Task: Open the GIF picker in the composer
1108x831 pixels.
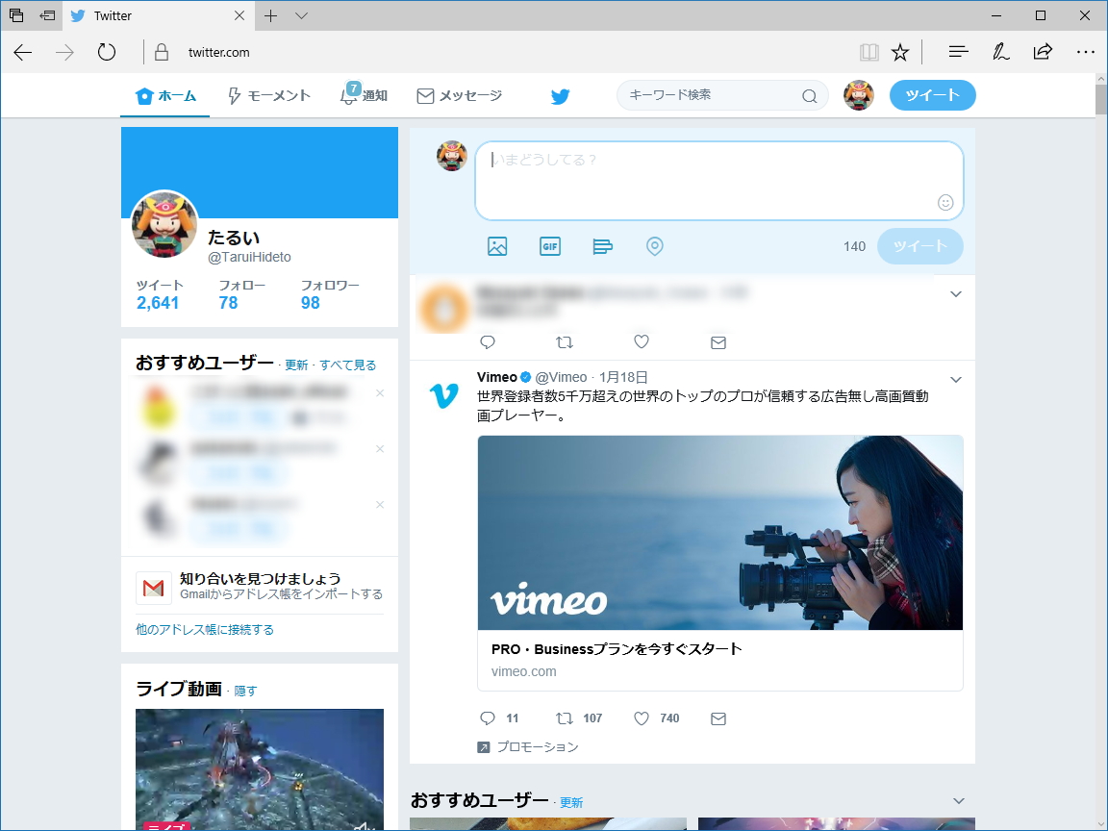Action: (549, 246)
